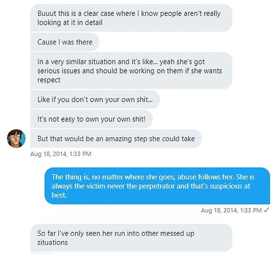Click the sender's profile avatar

(16, 138)
